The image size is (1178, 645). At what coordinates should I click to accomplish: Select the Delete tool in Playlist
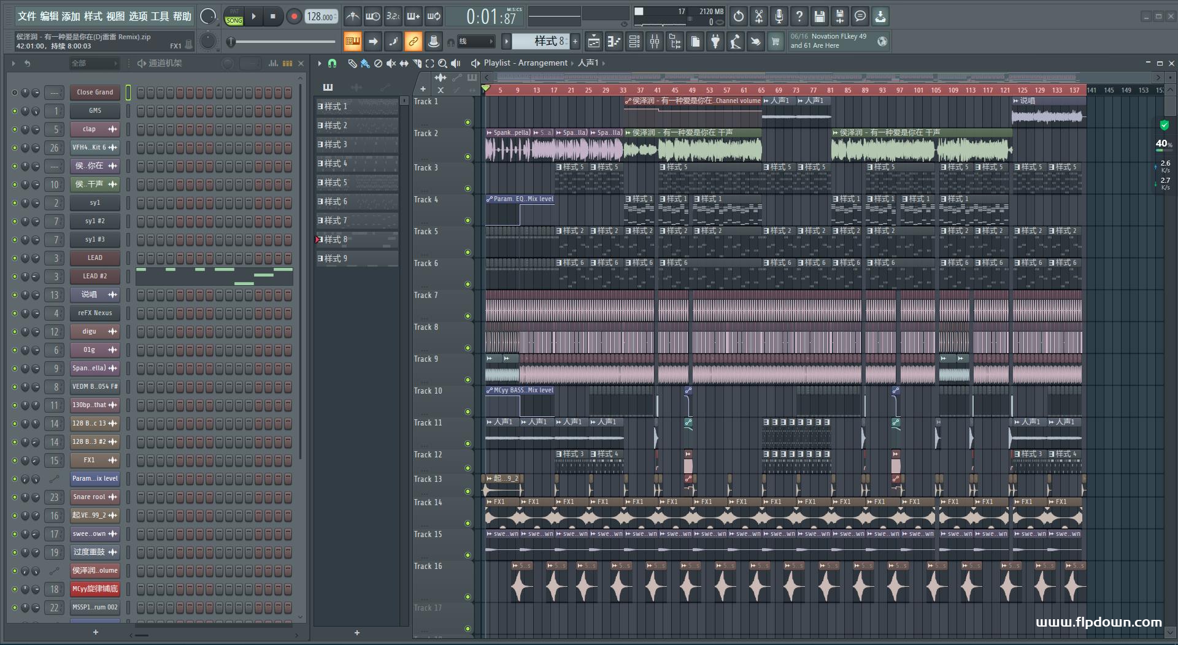[x=378, y=63]
